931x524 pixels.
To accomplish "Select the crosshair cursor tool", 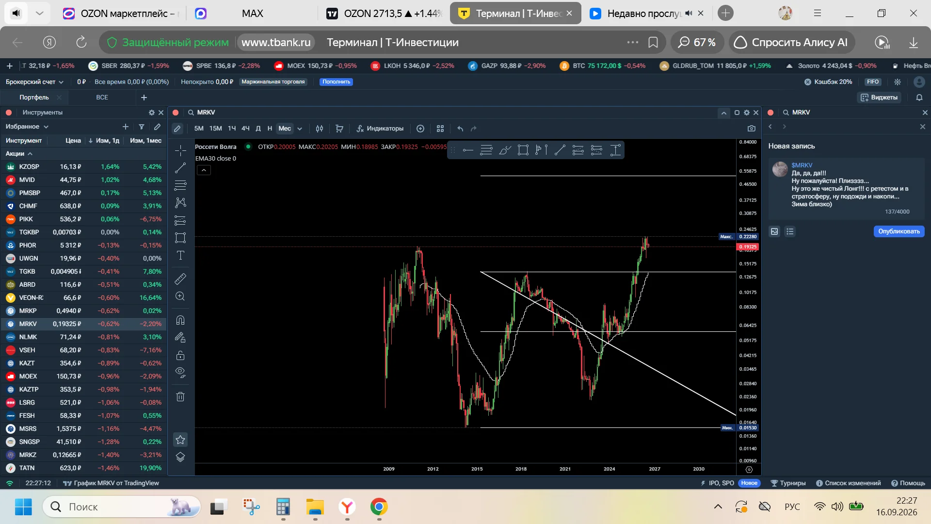I will pos(180,150).
